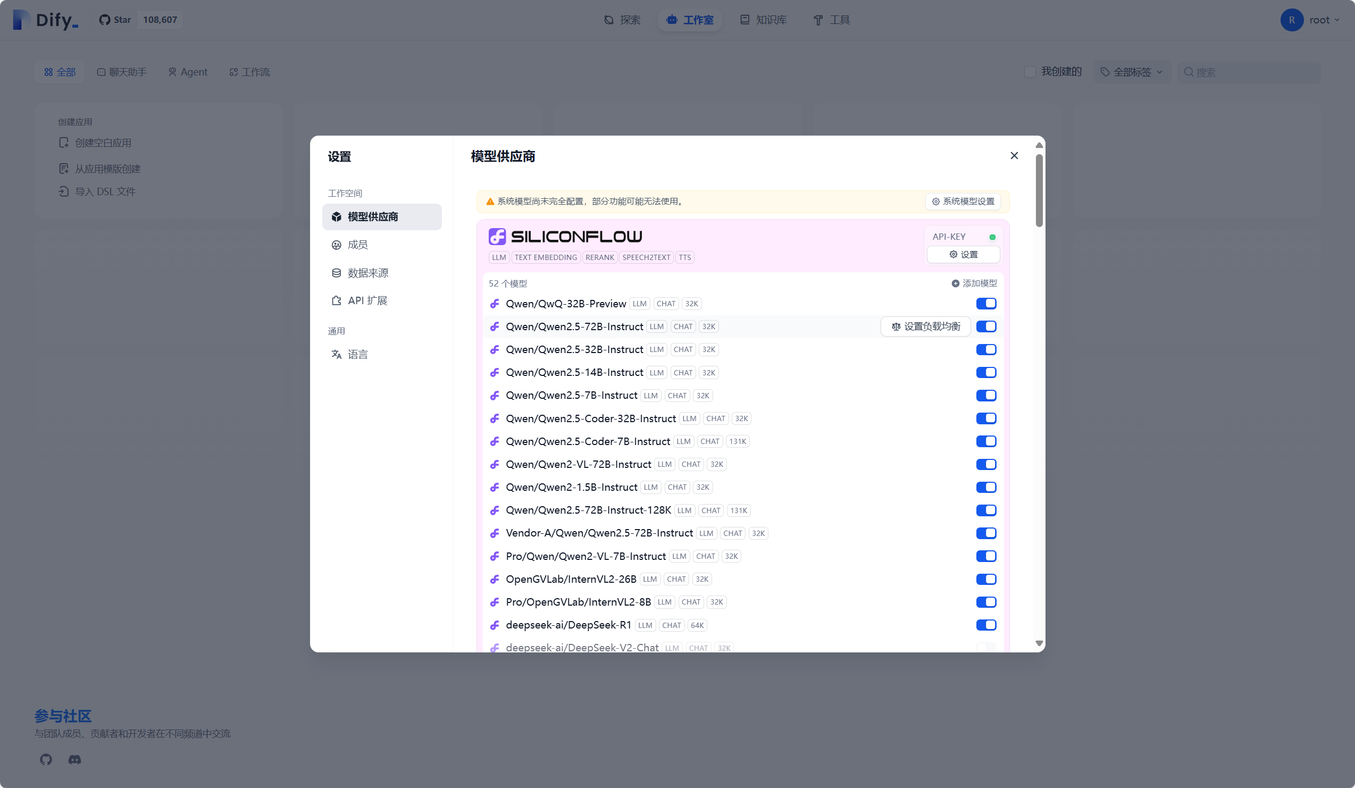The image size is (1355, 788).
Task: Click the scrollbar down arrow in the dialog
Action: click(x=1039, y=643)
